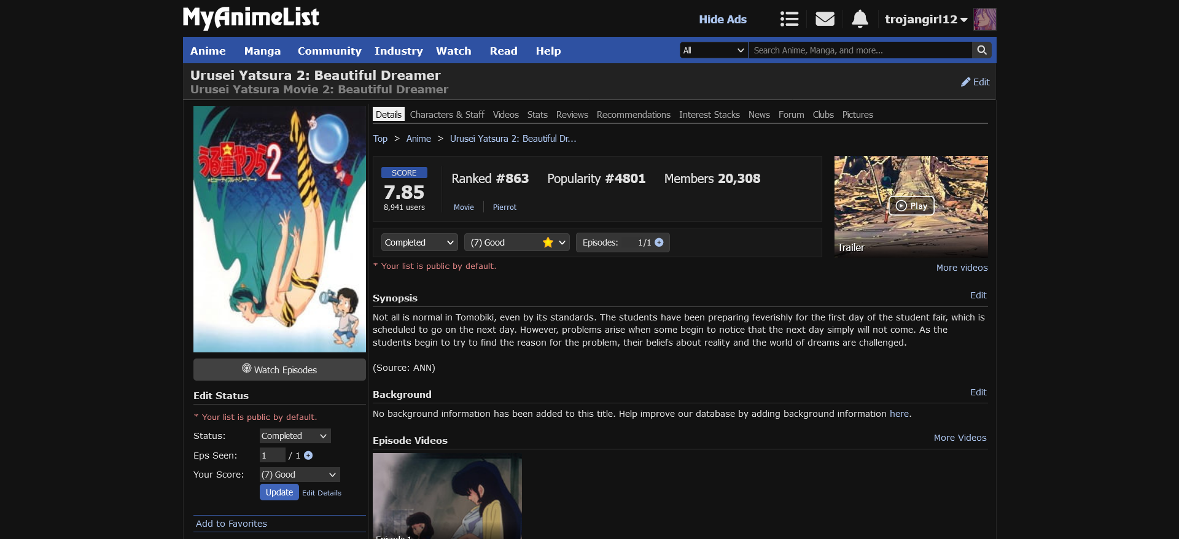Open the anime list menu icon

pyautogui.click(x=789, y=19)
